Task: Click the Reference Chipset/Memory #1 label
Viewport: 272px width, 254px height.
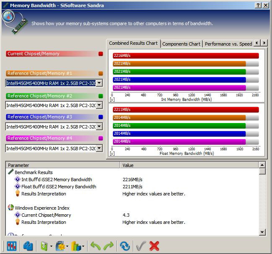Action: [x=40, y=73]
